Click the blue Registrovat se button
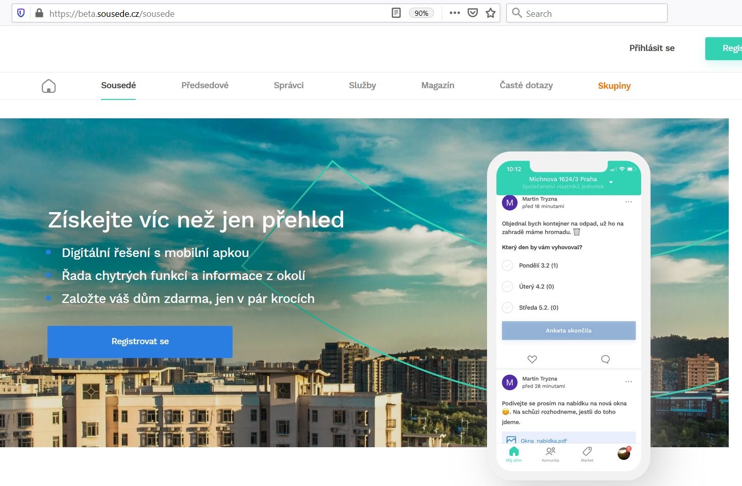 [140, 342]
